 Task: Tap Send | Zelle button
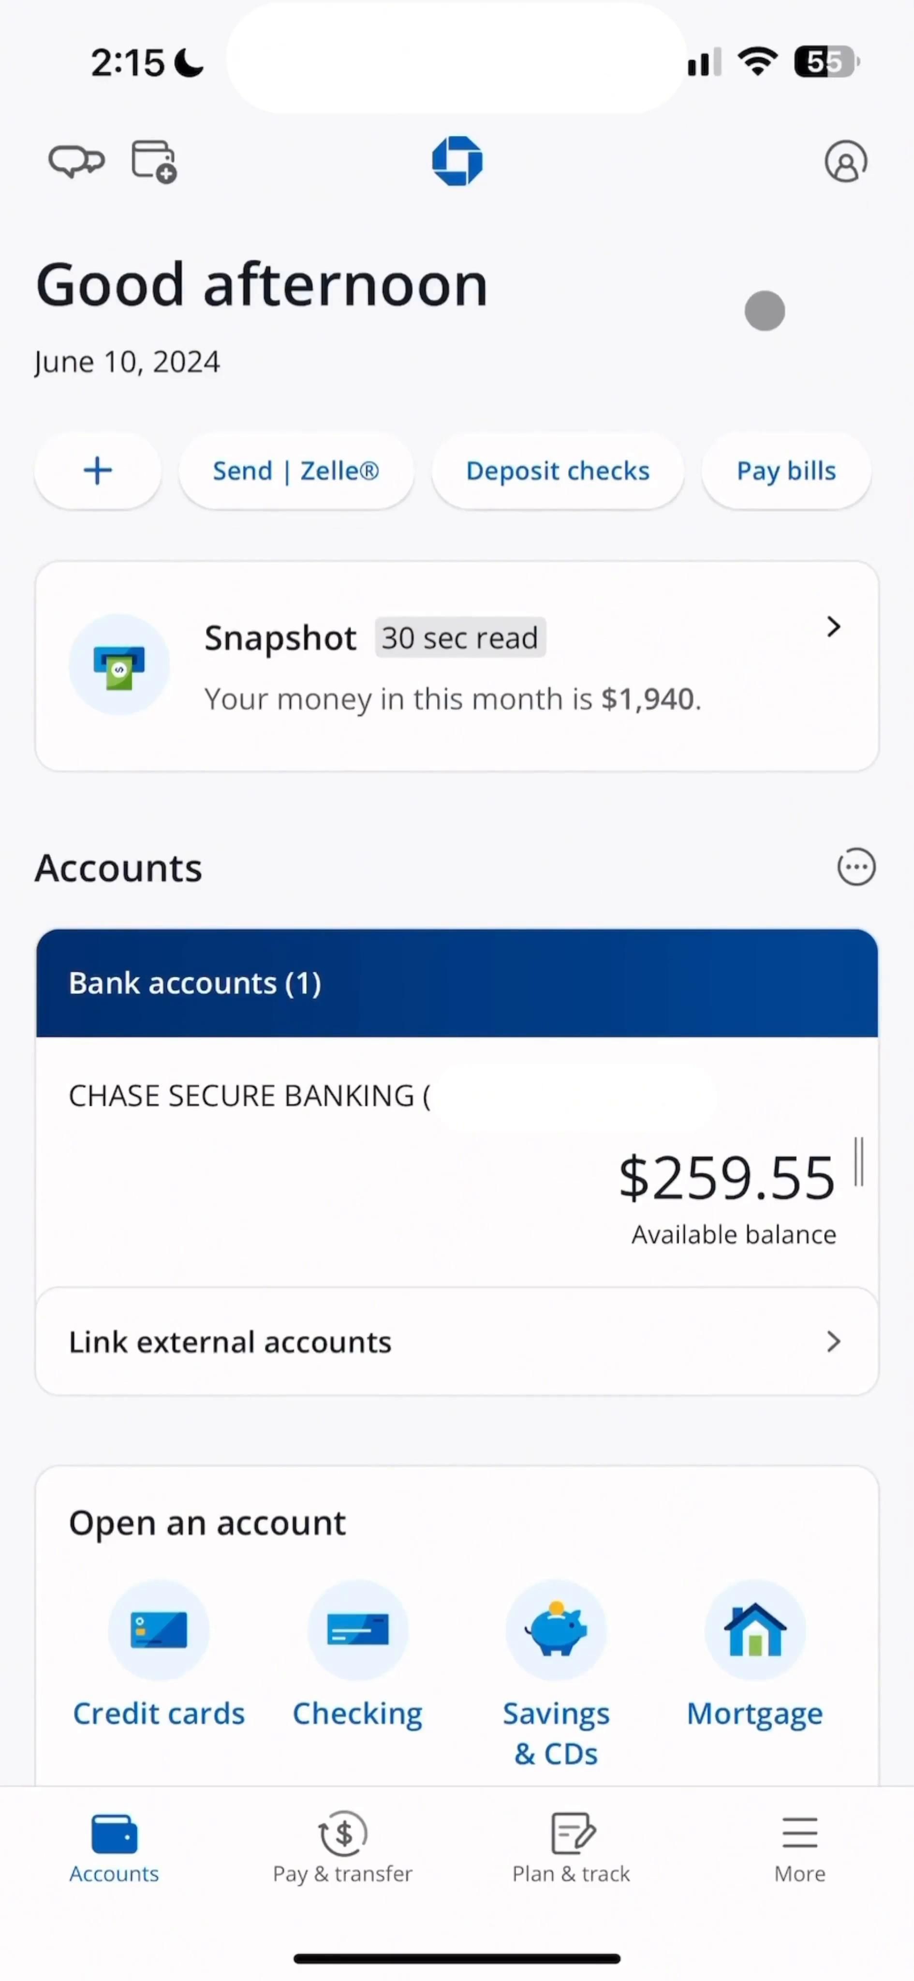tap(296, 471)
